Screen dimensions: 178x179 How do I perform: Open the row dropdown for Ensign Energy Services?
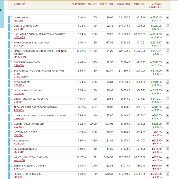168,99
